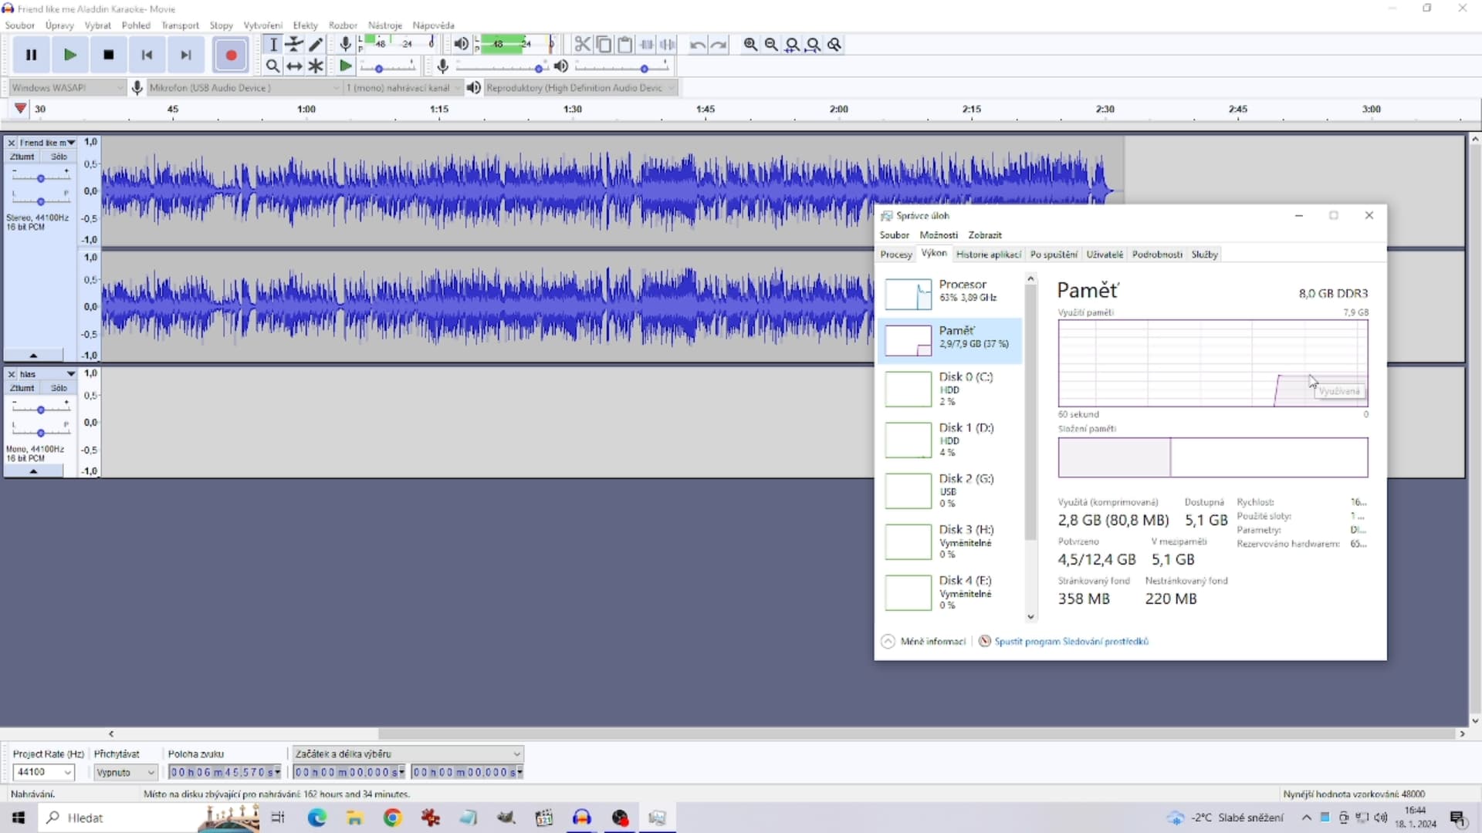
Task: Click the Zoom In magnifier icon
Action: (749, 44)
